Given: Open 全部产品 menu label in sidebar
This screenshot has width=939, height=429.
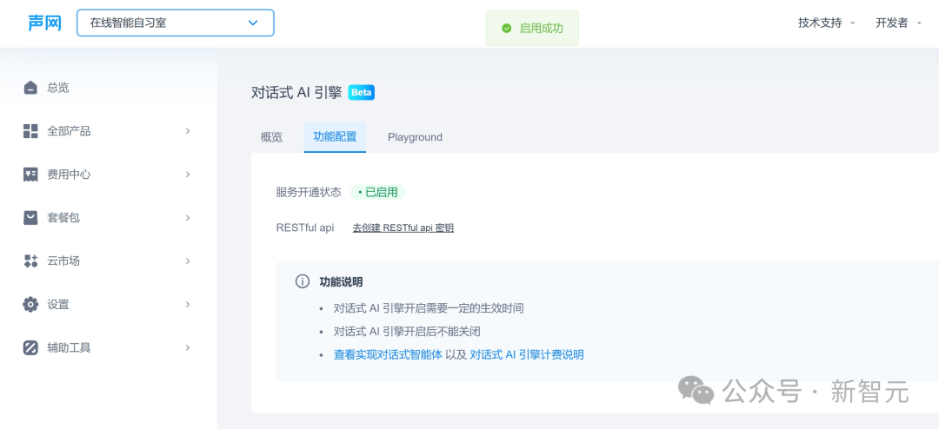Looking at the screenshot, I should (x=69, y=131).
